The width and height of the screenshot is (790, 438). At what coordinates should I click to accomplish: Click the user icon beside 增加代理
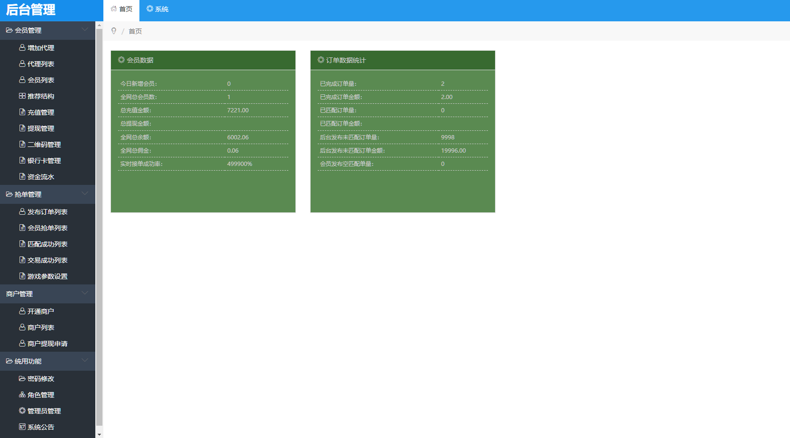tap(22, 48)
